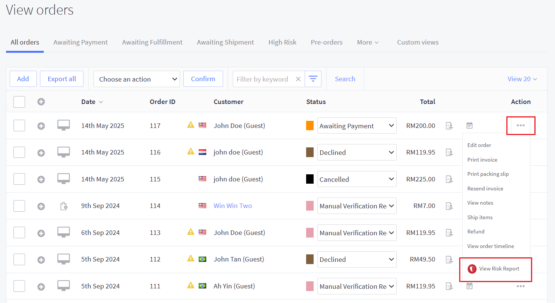Viewport: 555px width, 303px height.
Task: Click shopping bag channel icon for order 114
Action: tap(64, 206)
